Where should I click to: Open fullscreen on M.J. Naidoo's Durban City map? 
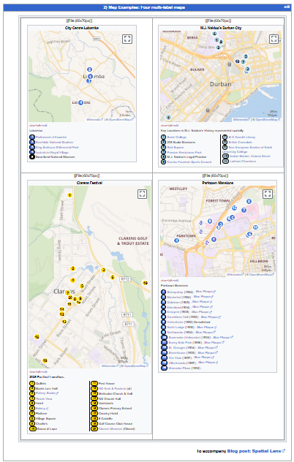[x=274, y=39]
